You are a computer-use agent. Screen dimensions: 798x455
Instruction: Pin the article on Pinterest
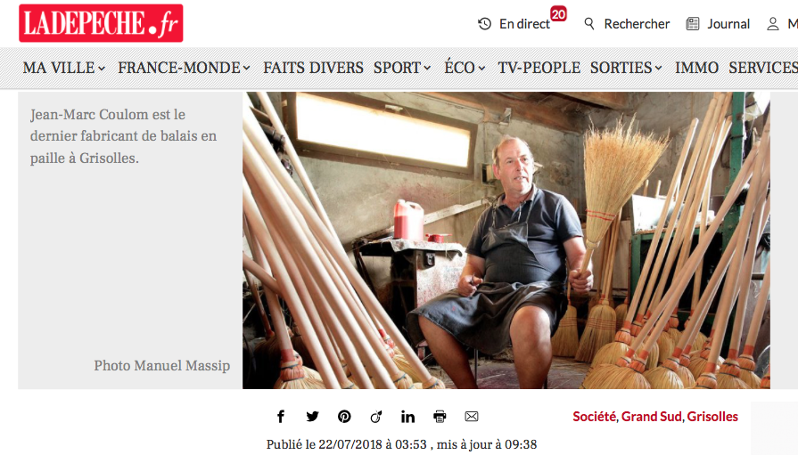pos(344,417)
